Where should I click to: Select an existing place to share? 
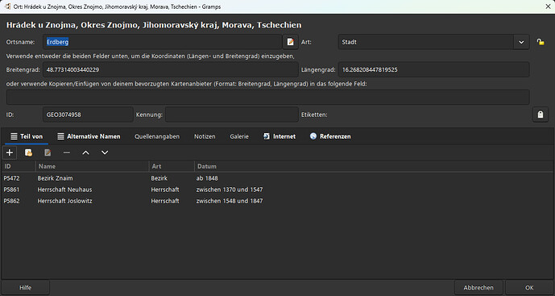pos(29,152)
